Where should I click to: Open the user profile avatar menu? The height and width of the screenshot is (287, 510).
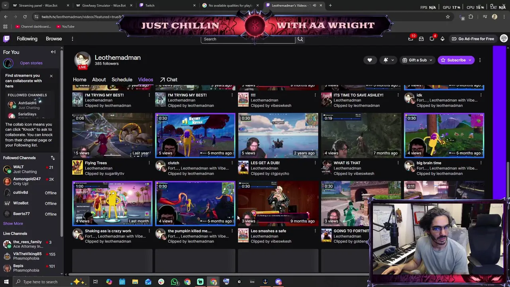504,39
